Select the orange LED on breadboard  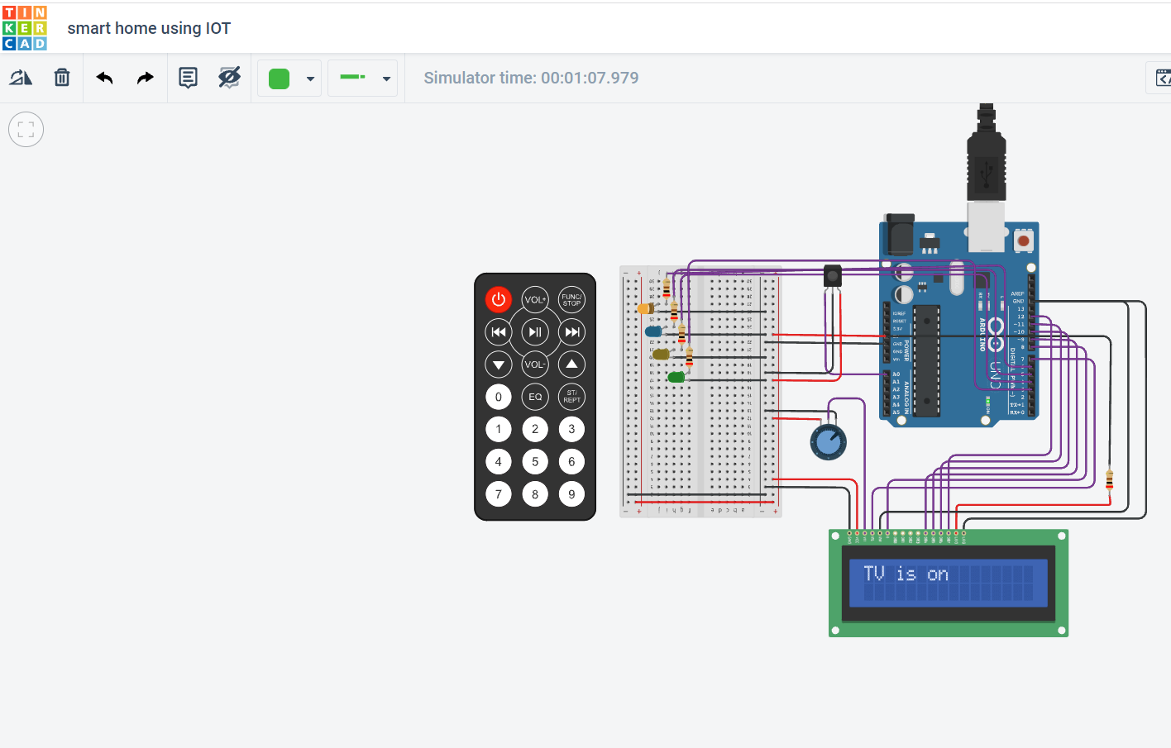click(x=646, y=308)
